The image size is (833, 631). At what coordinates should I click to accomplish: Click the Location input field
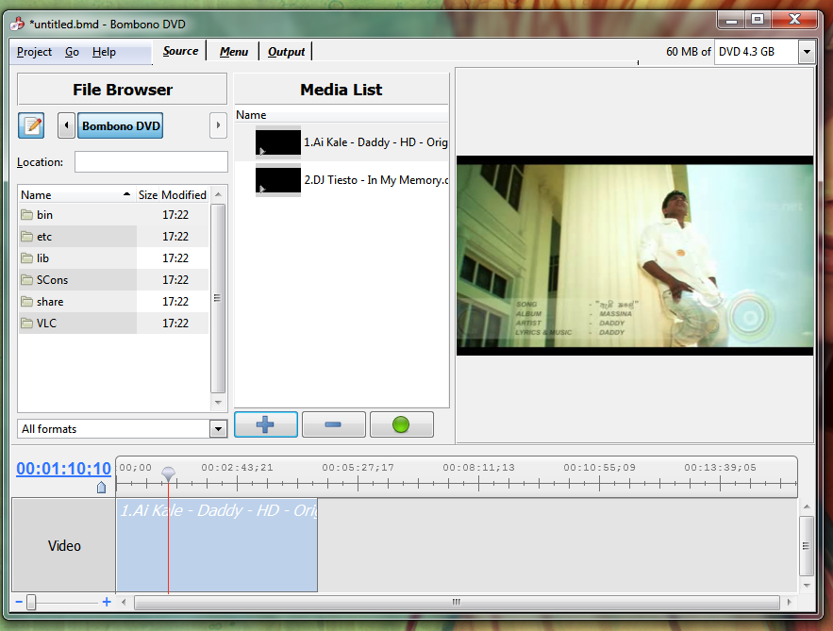[x=151, y=162]
